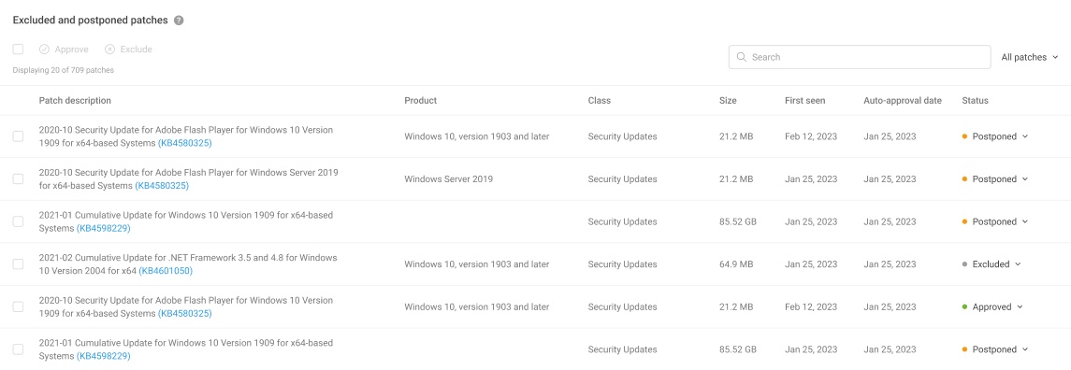Toggle the select-all patches checkbox
This screenshot has height=370, width=1071.
click(19, 50)
